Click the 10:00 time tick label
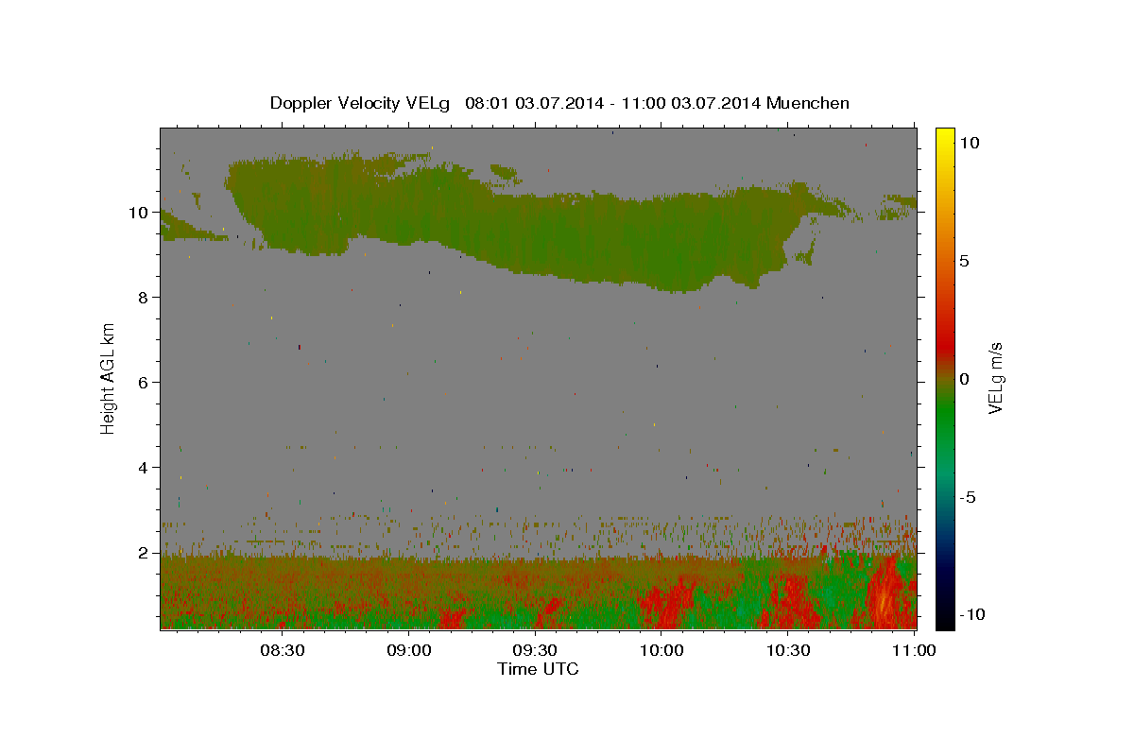Image resolution: width=1134 pixels, height=756 pixels. click(661, 650)
